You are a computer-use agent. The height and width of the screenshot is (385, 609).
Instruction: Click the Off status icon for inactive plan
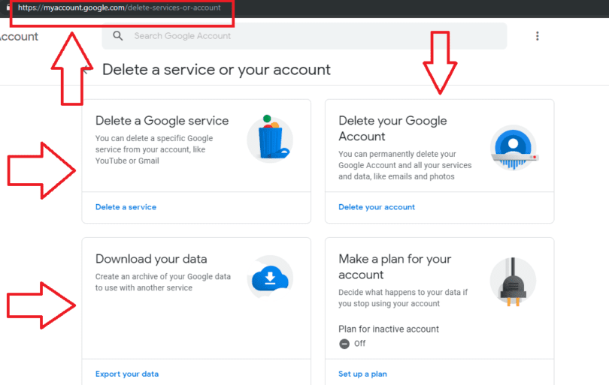pyautogui.click(x=344, y=344)
